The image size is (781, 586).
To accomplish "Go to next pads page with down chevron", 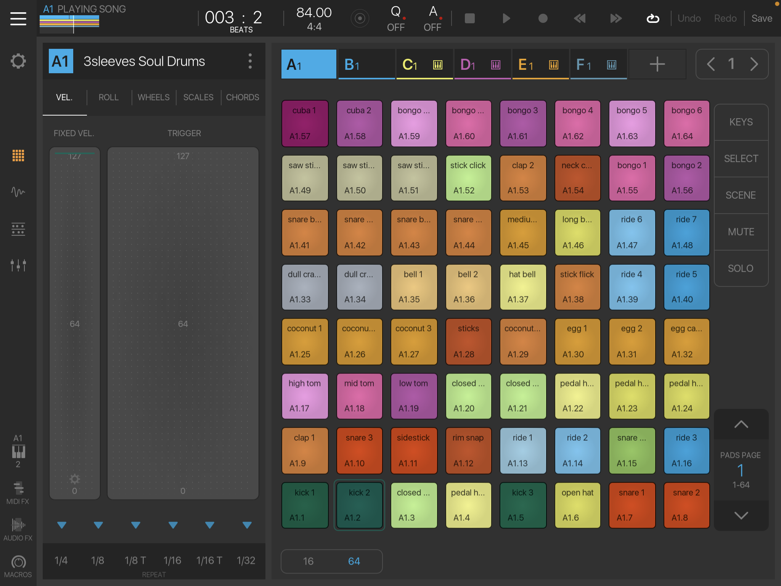I will 741,515.
